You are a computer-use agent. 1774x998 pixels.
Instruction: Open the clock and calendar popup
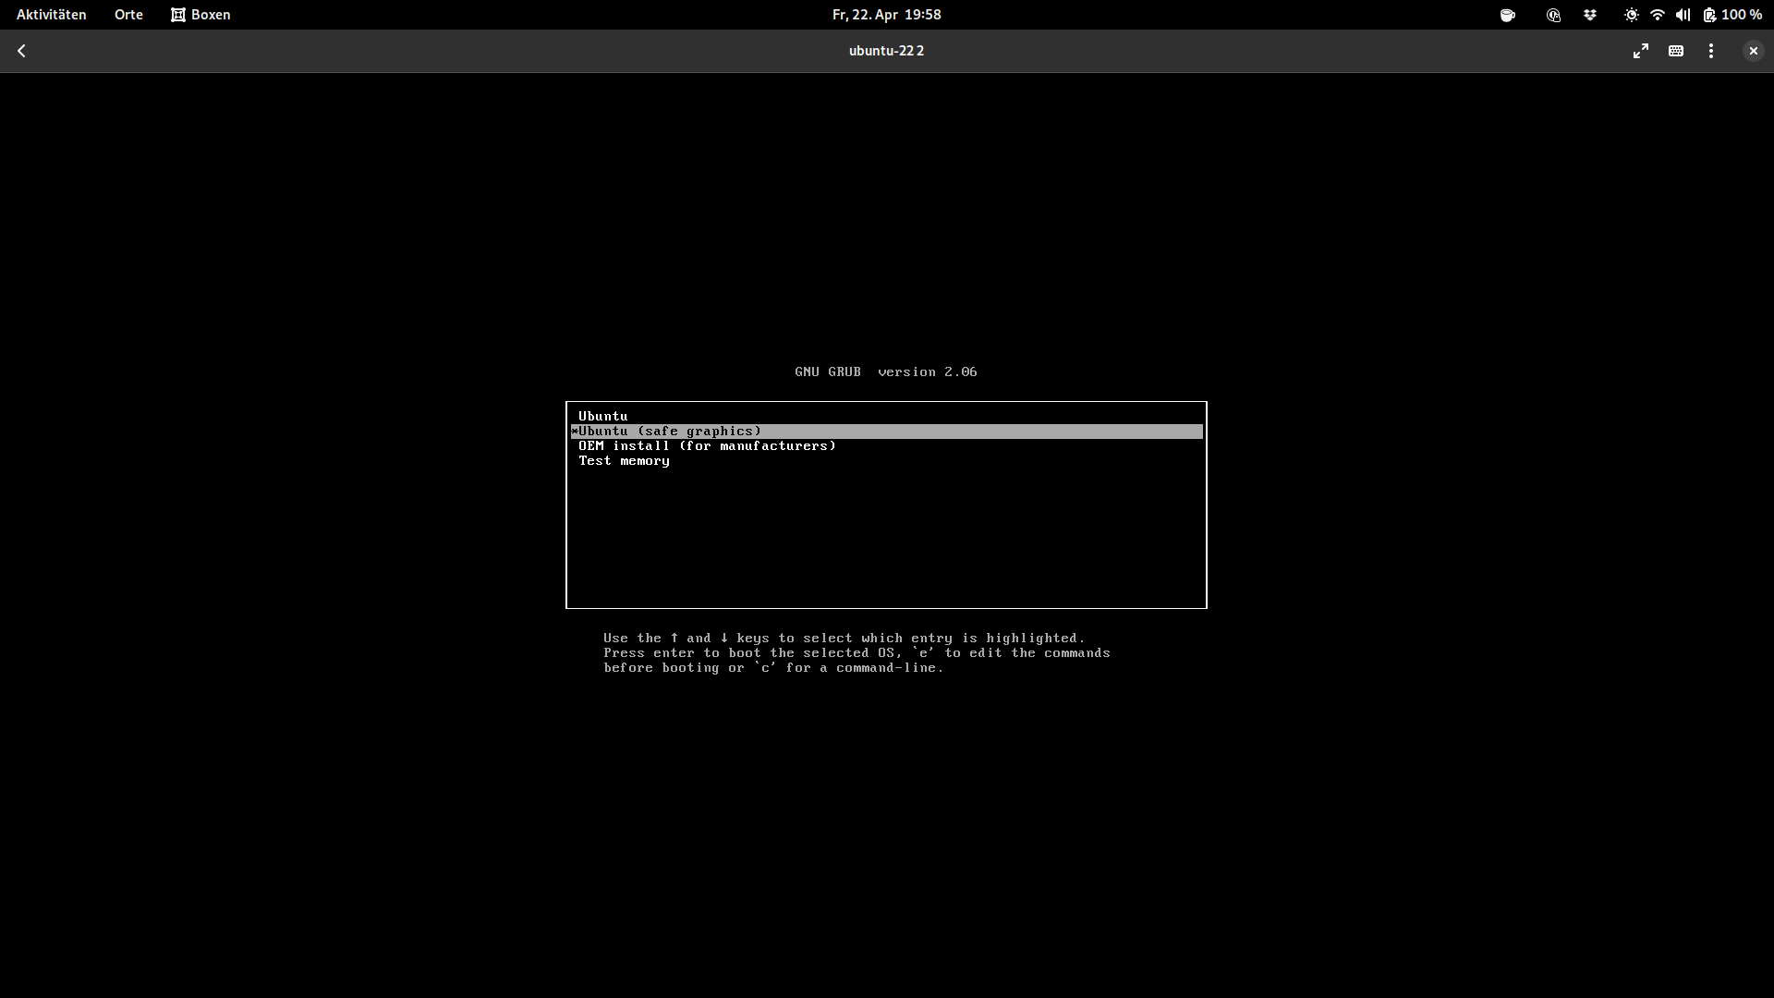click(886, 15)
